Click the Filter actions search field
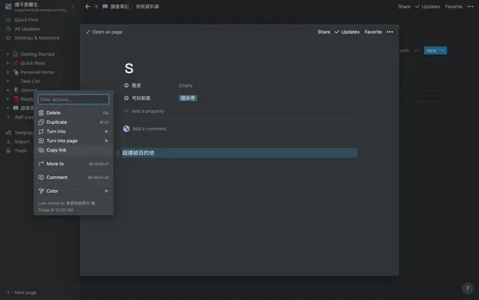This screenshot has width=479, height=300. 73,99
